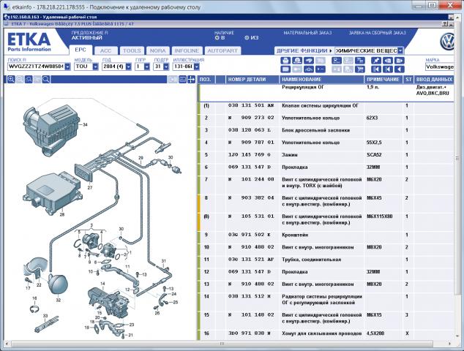464x351 pixels.
Task: Click the Volkswagen logo
Action: [x=447, y=42]
